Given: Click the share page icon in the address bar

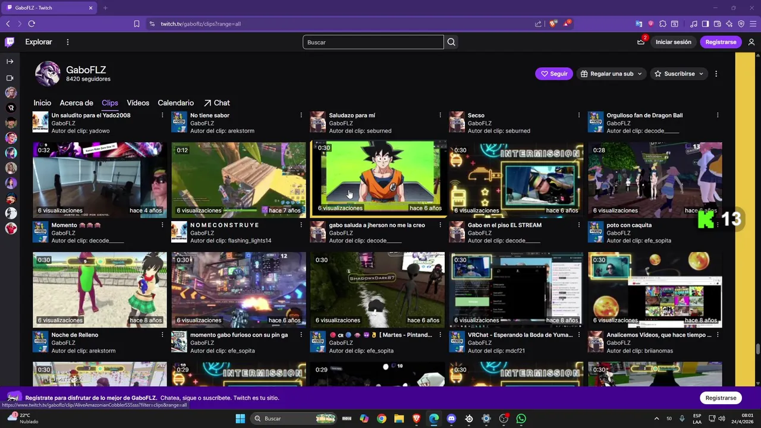Looking at the screenshot, I should pos(538,24).
